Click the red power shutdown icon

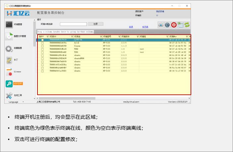click(x=174, y=25)
